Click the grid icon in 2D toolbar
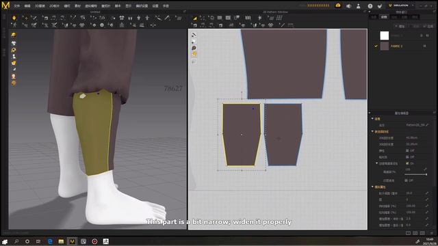Image resolution: width=438 pixels, height=246 pixels. [x=279, y=18]
